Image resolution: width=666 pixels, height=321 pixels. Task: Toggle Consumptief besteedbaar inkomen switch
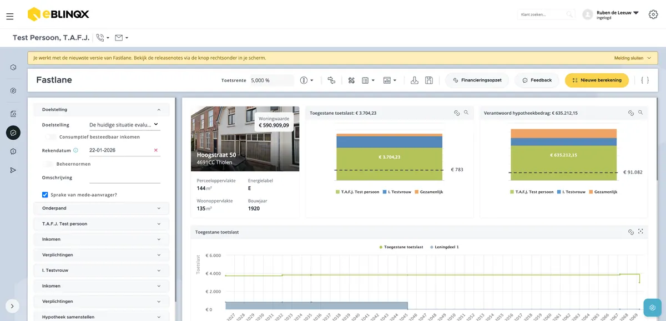pos(51,137)
